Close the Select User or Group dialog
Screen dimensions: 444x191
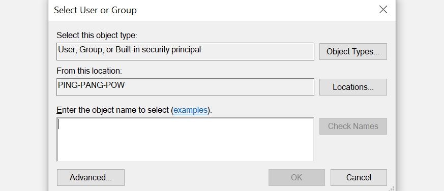coord(383,10)
